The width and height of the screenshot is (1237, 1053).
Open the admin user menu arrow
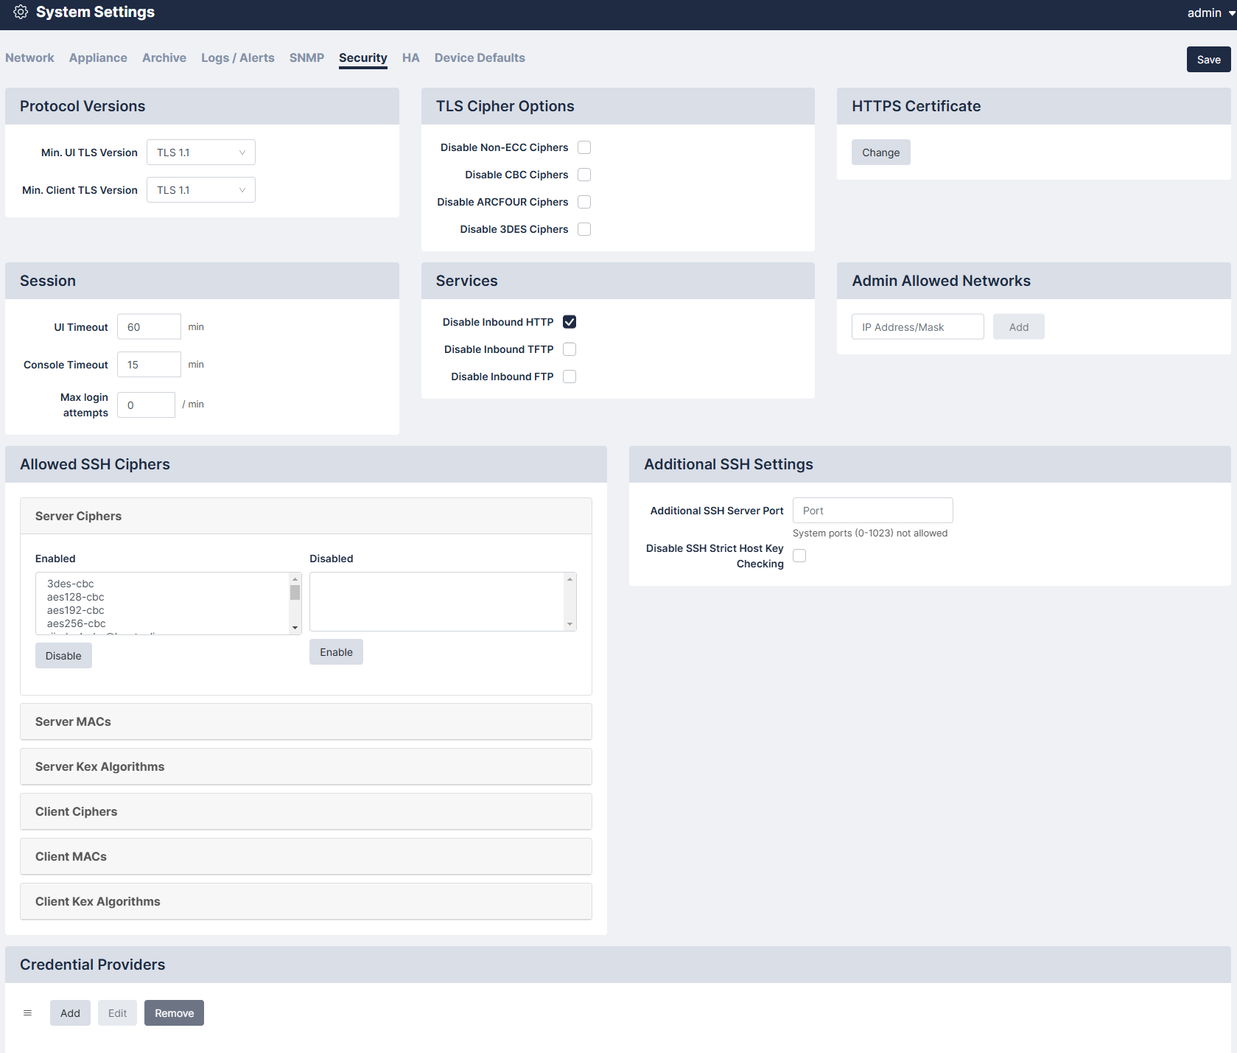[1231, 13]
